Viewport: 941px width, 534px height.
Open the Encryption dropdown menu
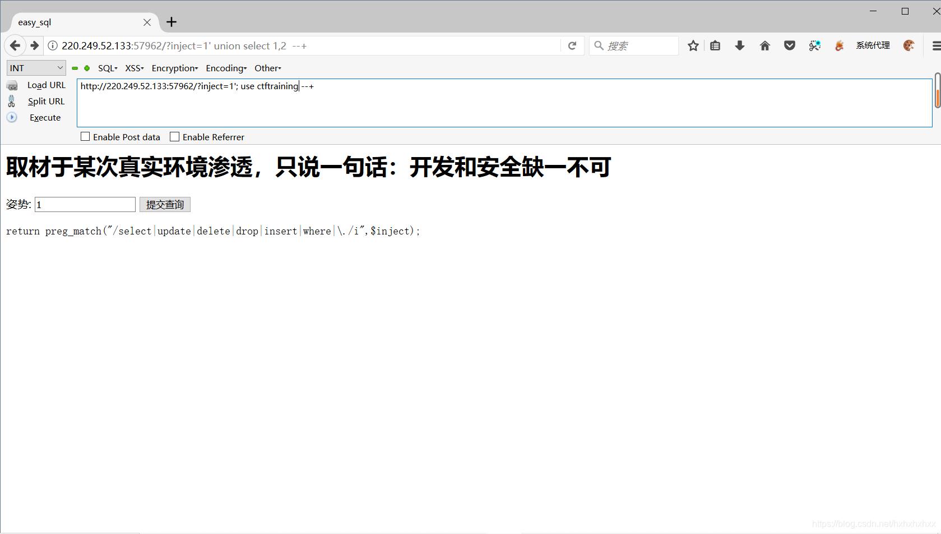click(x=175, y=68)
